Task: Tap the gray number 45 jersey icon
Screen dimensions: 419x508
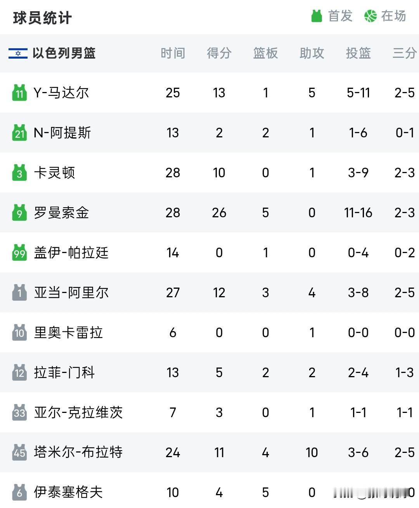Action: [x=19, y=453]
